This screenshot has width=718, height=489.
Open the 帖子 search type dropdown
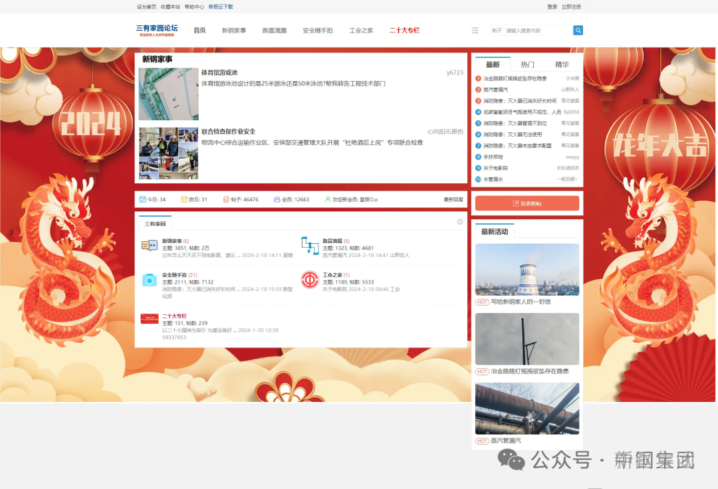coord(497,31)
